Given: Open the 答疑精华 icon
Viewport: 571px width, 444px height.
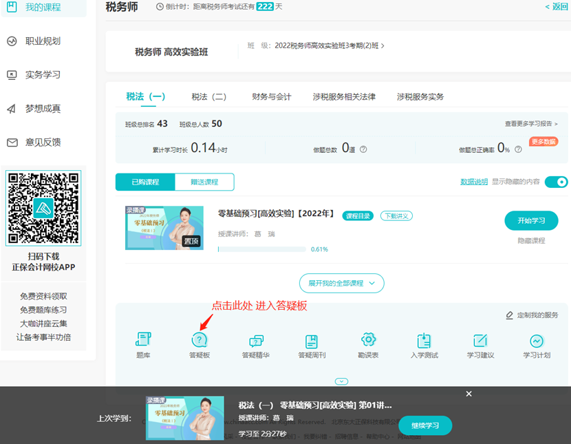Looking at the screenshot, I should [256, 341].
